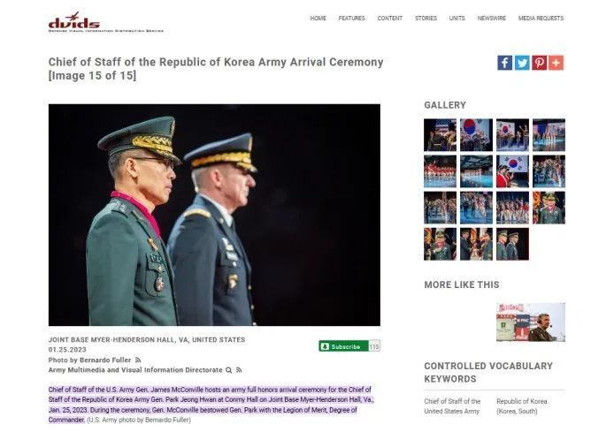591x432 pixels.
Task: Open the CONTENT navigation item
Action: [x=390, y=18]
